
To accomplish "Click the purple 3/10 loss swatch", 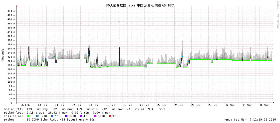I will (66, 116).
